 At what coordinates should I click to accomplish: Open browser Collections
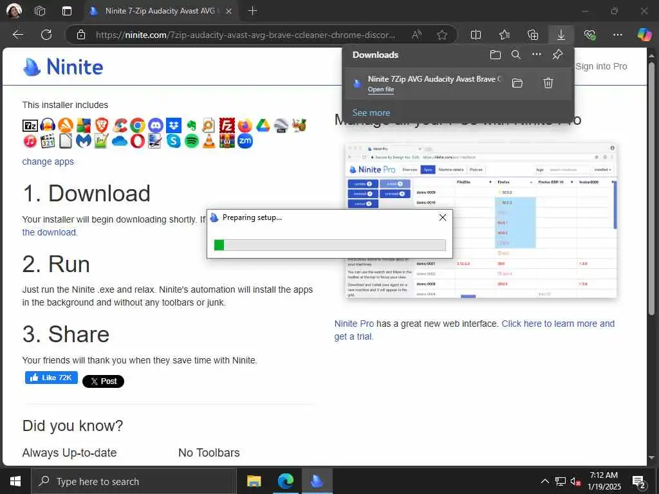[532, 35]
